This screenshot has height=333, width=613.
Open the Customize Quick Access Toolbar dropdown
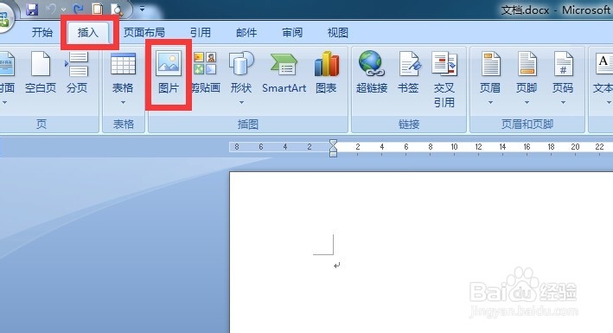click(142, 9)
